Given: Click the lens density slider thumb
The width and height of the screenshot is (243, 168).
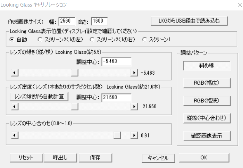Looking at the screenshot, I should 75,107.
